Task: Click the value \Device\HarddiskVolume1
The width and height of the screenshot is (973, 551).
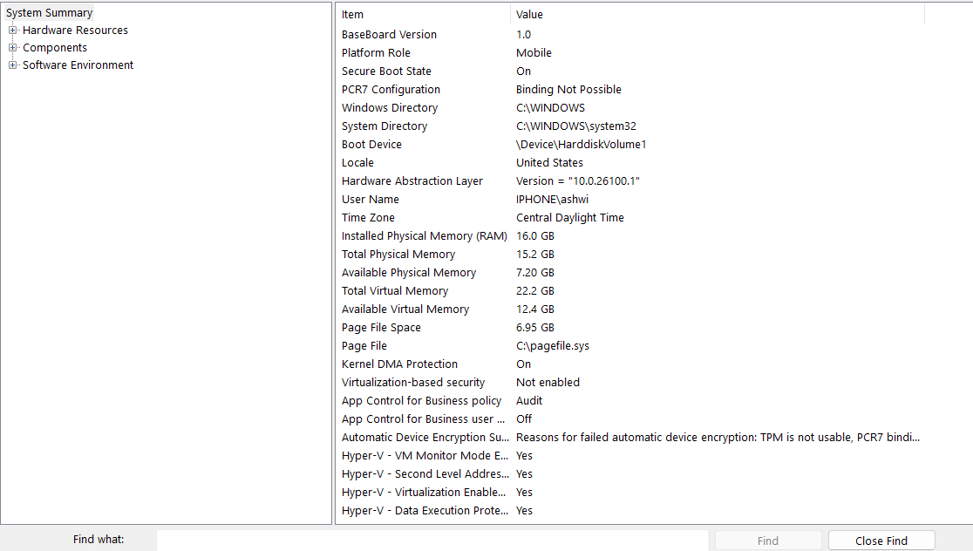Action: [581, 145]
